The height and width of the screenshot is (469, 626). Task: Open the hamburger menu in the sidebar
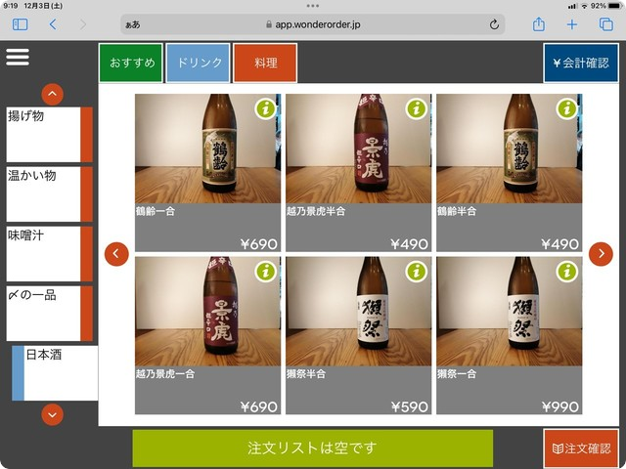18,57
